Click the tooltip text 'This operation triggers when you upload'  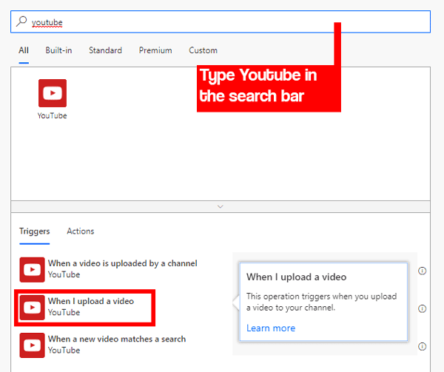coord(321,297)
